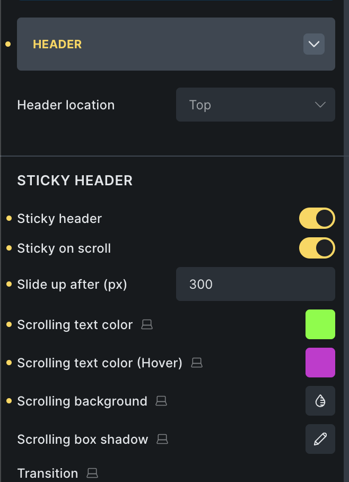Toggle the Sticky header switch
The image size is (349, 482).
point(317,218)
